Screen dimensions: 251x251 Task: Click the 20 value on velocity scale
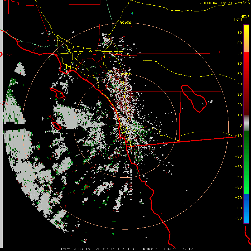coord(240,105)
